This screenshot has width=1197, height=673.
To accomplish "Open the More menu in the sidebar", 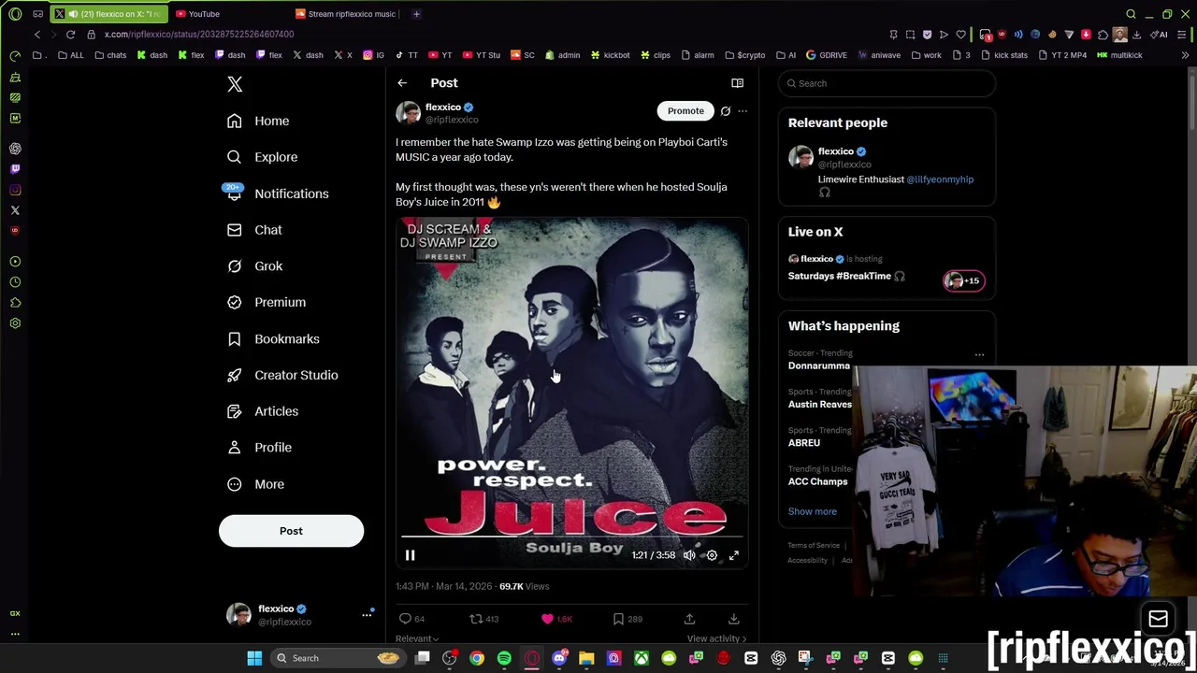I will click(255, 484).
